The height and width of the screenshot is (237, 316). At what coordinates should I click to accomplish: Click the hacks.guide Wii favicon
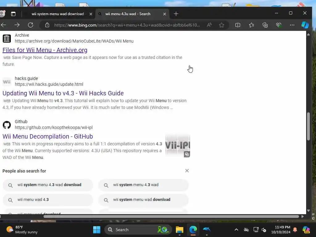tap(7, 81)
